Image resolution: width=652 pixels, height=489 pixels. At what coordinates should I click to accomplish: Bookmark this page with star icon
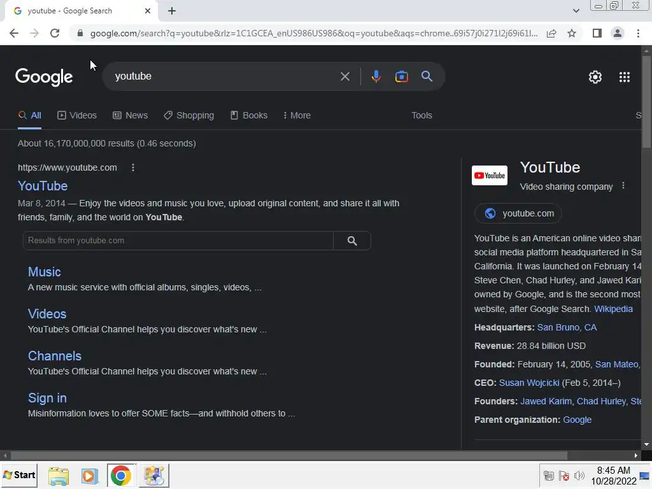coord(572,33)
